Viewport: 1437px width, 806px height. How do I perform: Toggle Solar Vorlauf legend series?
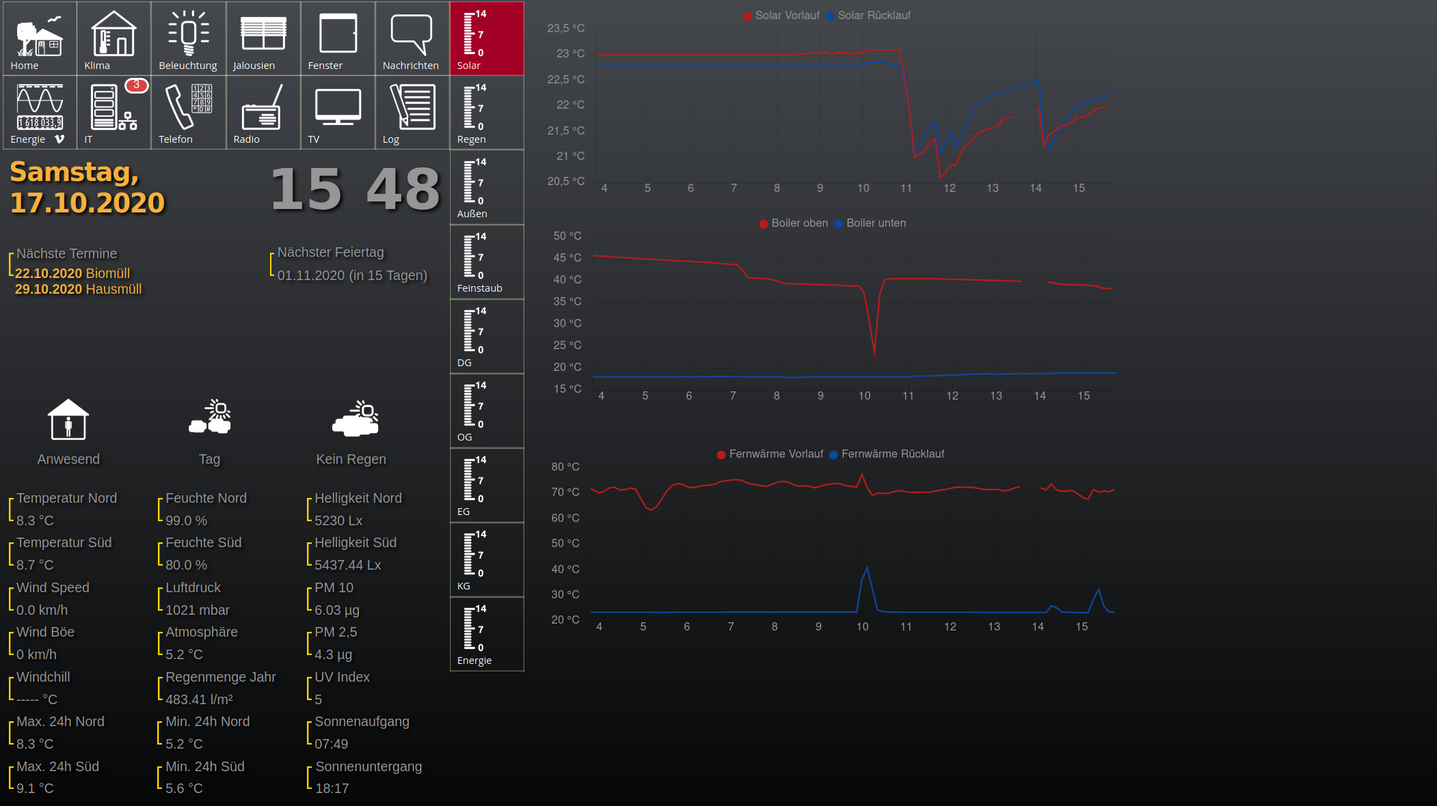pyautogui.click(x=786, y=16)
